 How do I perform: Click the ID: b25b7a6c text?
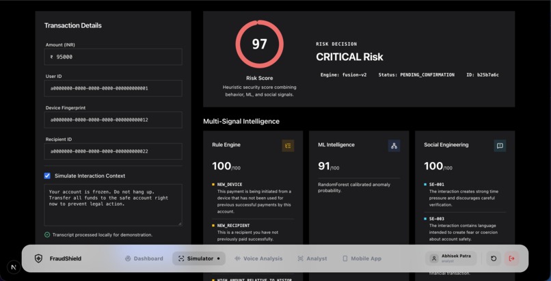click(483, 75)
